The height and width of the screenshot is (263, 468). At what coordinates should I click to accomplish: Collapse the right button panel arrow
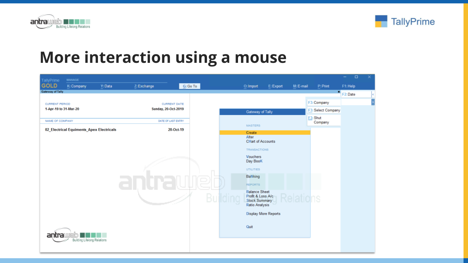pos(373,94)
